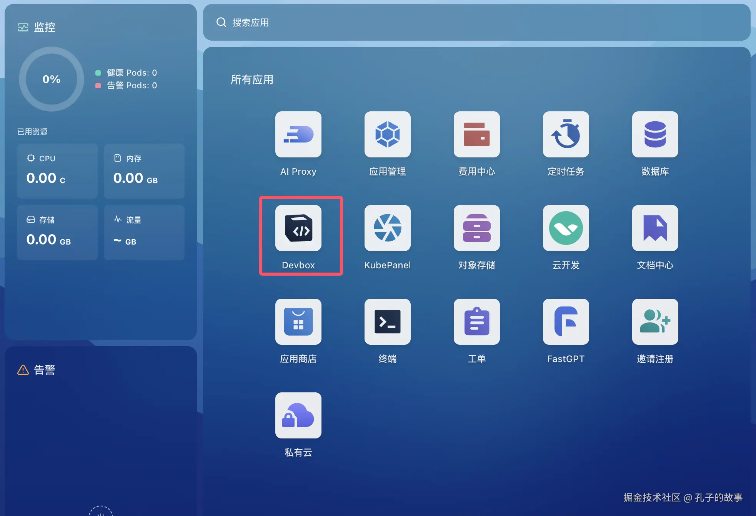The image size is (756, 516).
Task: Click the 定时任务 cron job icon
Action: pos(566,134)
